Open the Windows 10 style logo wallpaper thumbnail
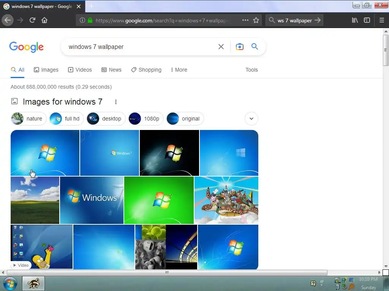389x291 pixels. point(229,153)
